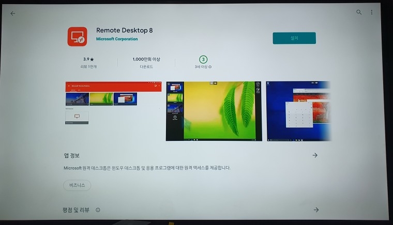Click the Microsoft 원격 데스크톱 description text
The width and height of the screenshot is (393, 225).
147,168
